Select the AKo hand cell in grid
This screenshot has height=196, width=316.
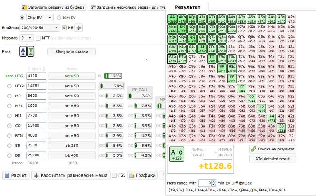[x=172, y=29]
